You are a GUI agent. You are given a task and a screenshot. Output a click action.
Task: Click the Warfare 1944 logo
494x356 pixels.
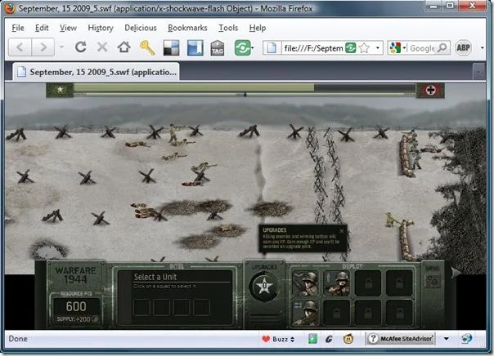tap(75, 274)
